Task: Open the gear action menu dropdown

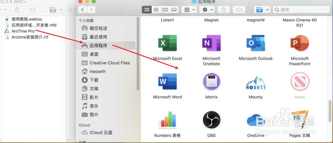Action: tap(207, 10)
